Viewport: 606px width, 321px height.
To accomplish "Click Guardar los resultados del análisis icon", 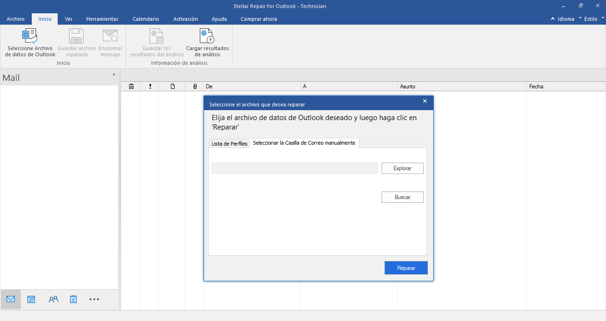I will [x=156, y=36].
